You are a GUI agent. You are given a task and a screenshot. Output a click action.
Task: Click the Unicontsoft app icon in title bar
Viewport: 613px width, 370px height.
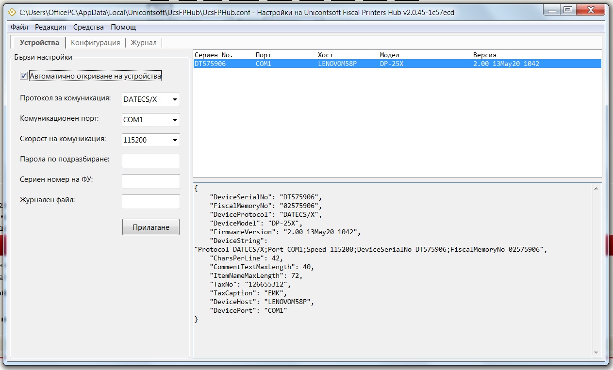click(12, 12)
